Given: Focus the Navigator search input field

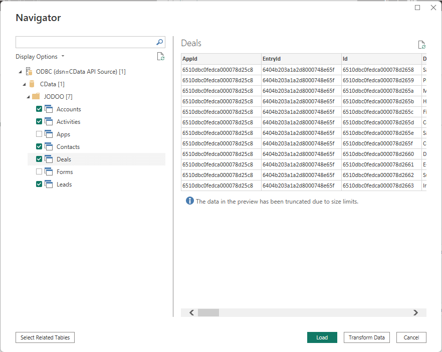Looking at the screenshot, I should click(85, 42).
